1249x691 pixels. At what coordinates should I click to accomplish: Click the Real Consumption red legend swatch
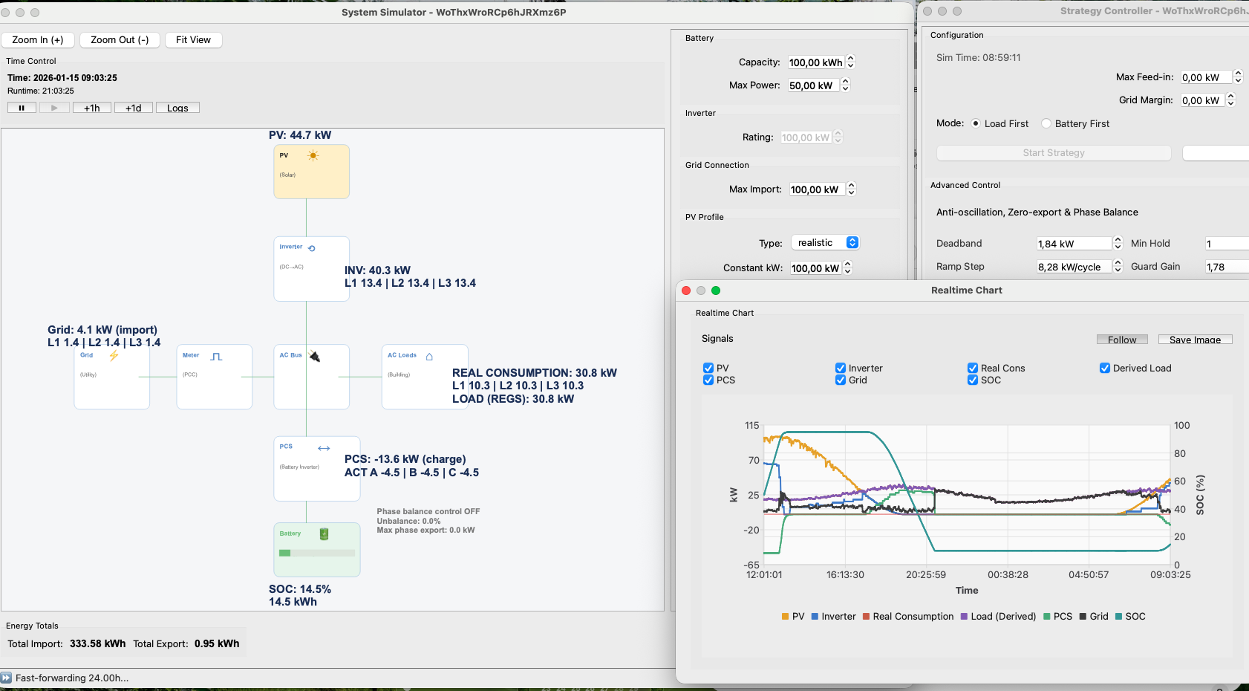click(867, 617)
